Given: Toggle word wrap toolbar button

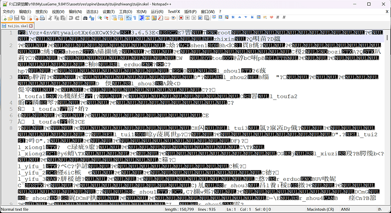Looking at the screenshot, I should (129, 18).
